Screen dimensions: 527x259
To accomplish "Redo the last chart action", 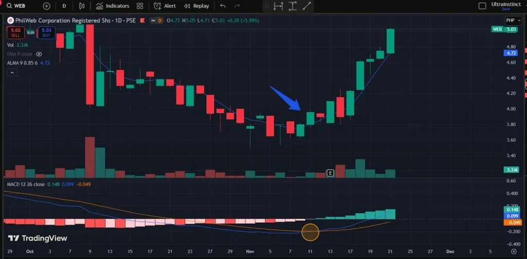I will [x=237, y=6].
